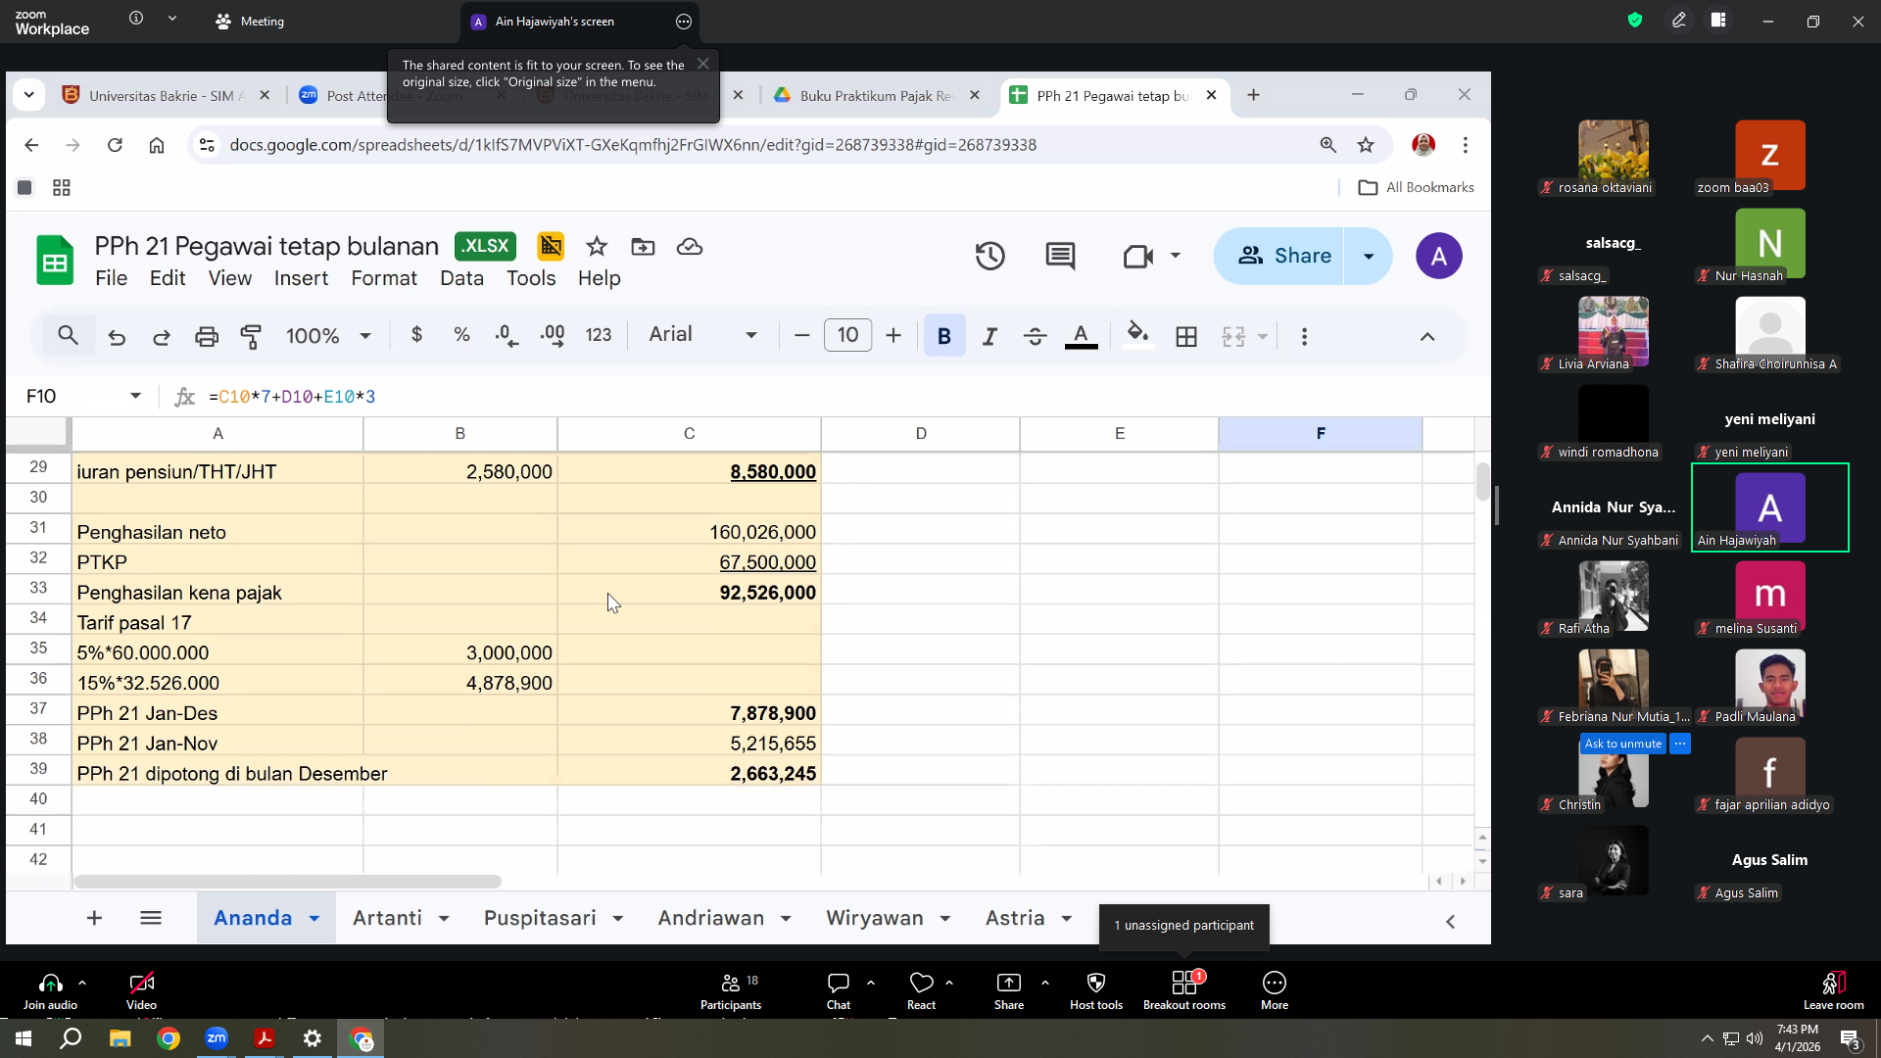Screen dimensions: 1881x1058
Task: Open the Format menu
Action: pyautogui.click(x=384, y=278)
